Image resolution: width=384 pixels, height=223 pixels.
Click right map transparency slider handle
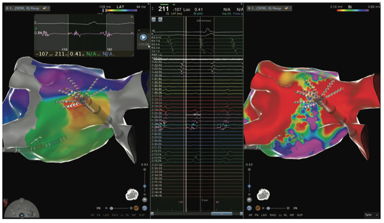268,208
